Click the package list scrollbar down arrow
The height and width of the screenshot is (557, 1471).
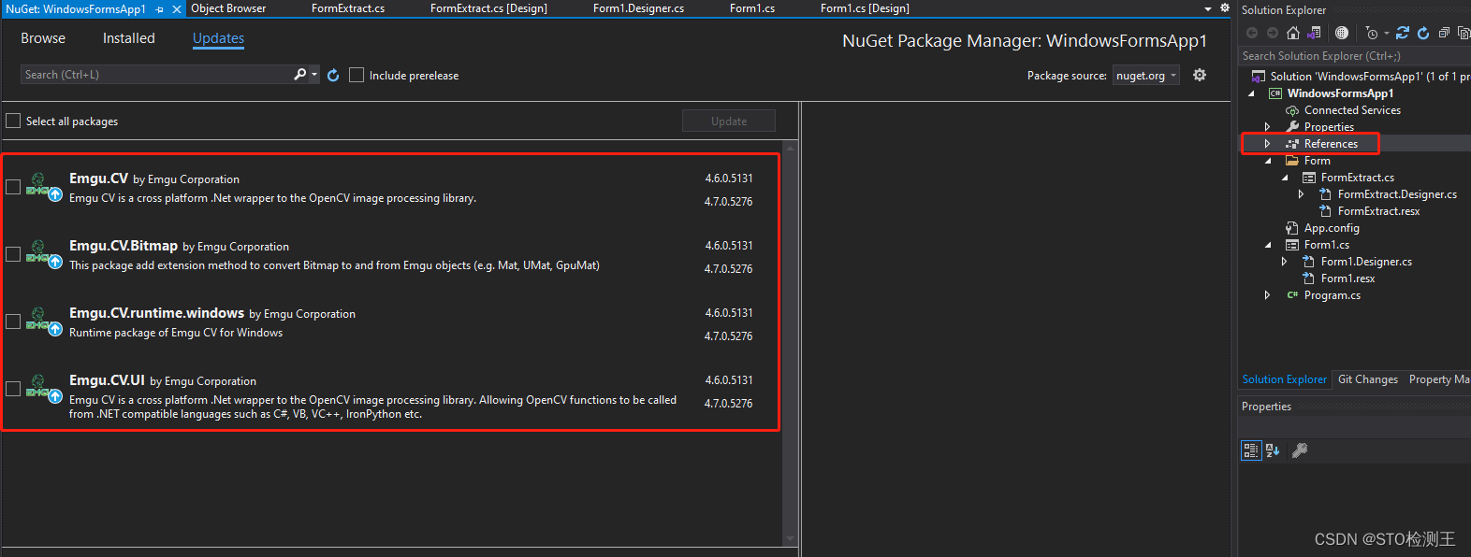pos(790,539)
